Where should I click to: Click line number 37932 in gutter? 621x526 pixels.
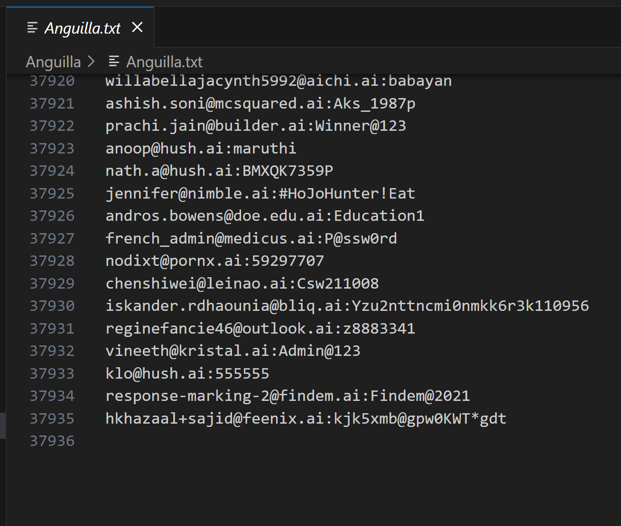52,351
